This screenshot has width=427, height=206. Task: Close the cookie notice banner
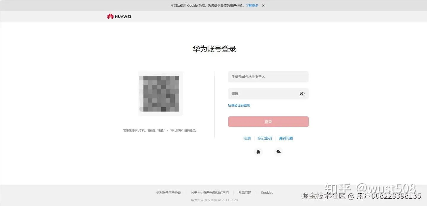click(x=263, y=6)
